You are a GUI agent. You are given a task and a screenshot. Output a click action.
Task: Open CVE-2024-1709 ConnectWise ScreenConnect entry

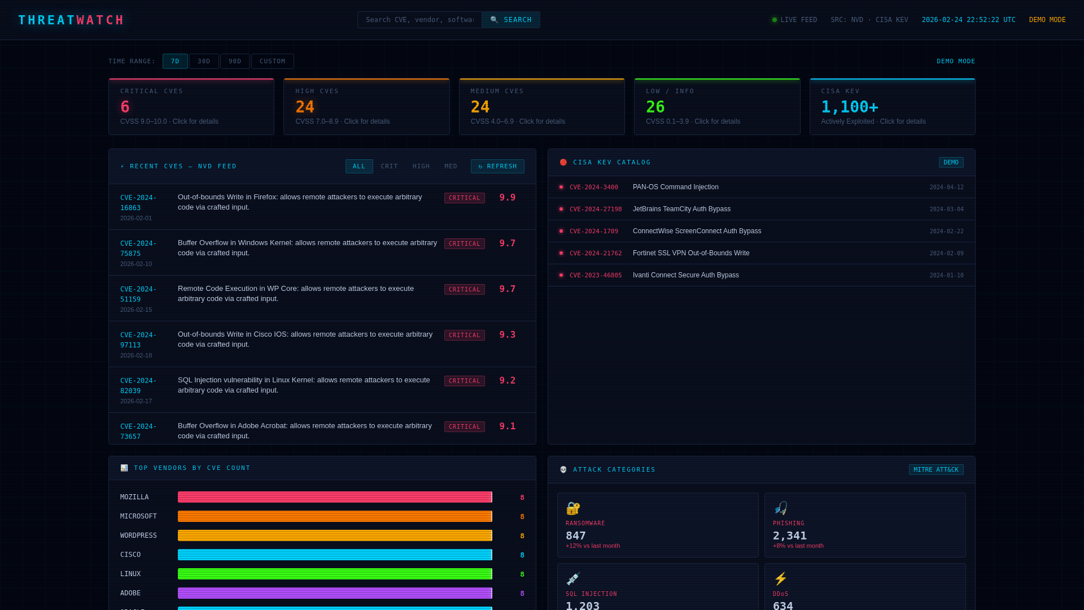(762, 231)
